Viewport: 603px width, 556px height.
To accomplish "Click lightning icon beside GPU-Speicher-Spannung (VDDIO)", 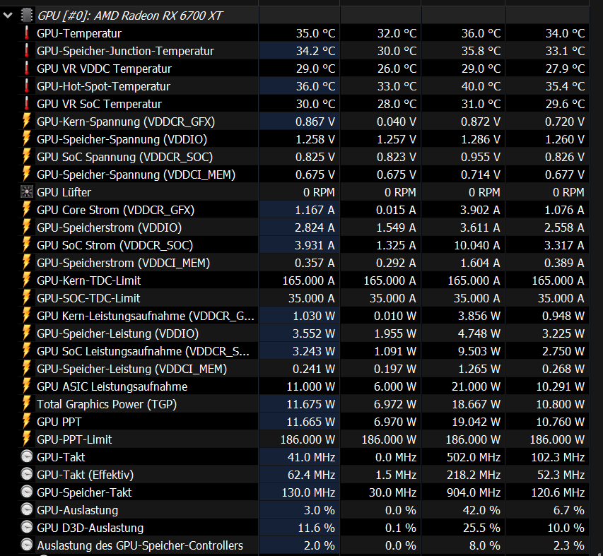I will (x=27, y=139).
